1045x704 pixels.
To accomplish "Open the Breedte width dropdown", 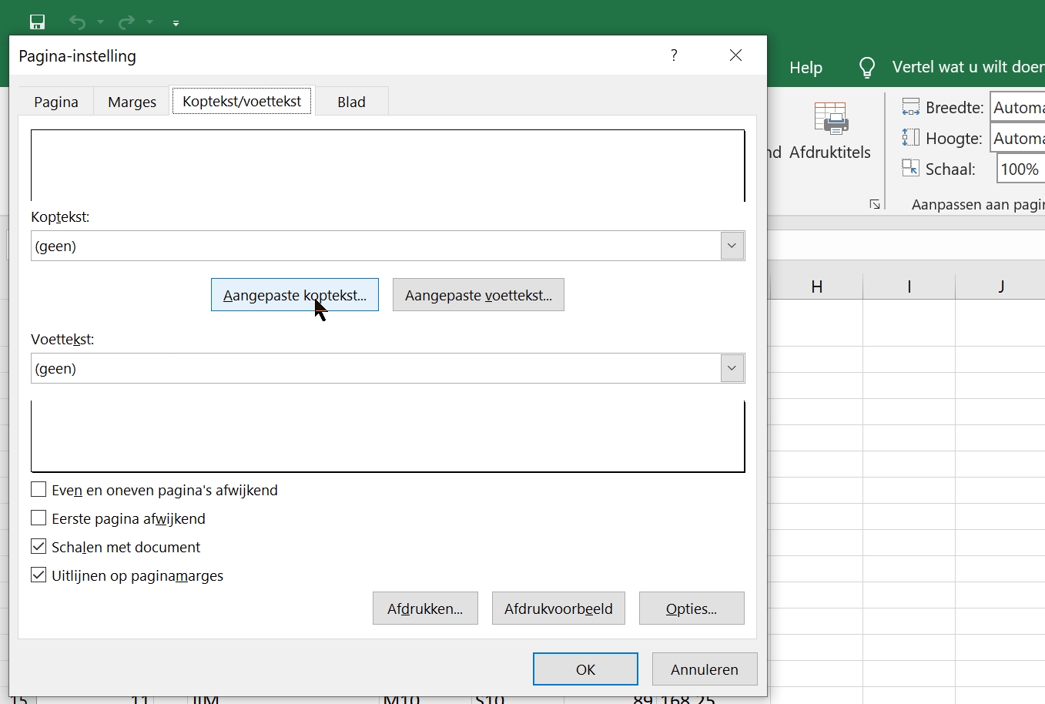I will 1017,108.
